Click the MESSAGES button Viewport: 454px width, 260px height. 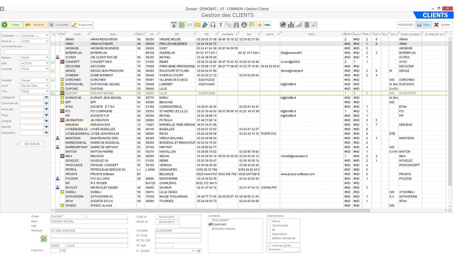click(406, 25)
